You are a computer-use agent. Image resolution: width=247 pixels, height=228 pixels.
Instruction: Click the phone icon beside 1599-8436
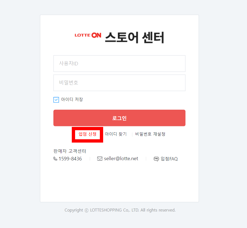(55, 159)
